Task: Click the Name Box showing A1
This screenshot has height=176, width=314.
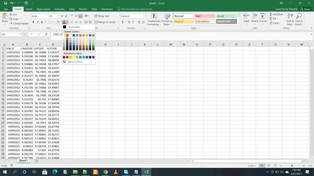Action: coord(11,34)
